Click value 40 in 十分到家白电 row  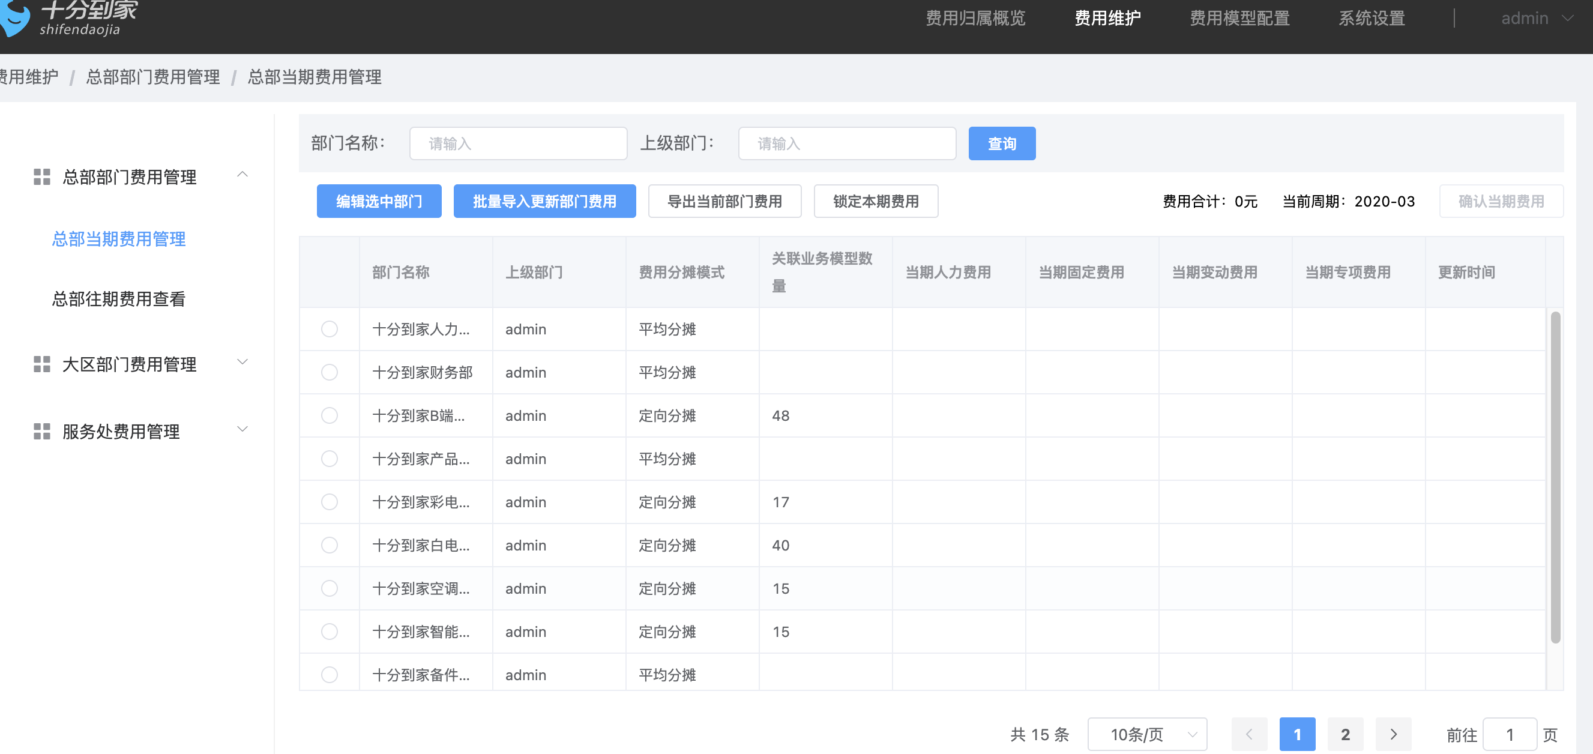click(x=780, y=545)
